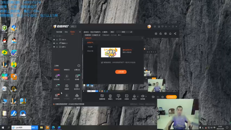Image resolution: width=231 pixels, height=130 pixels.
Task: Click the greyed download tool beside 全民乐PK
Action: (67, 96)
